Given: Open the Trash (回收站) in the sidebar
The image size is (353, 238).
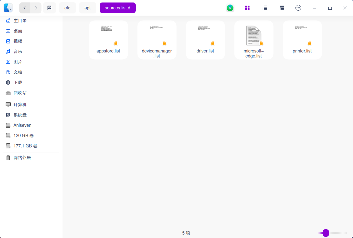Looking at the screenshot, I should (20, 93).
